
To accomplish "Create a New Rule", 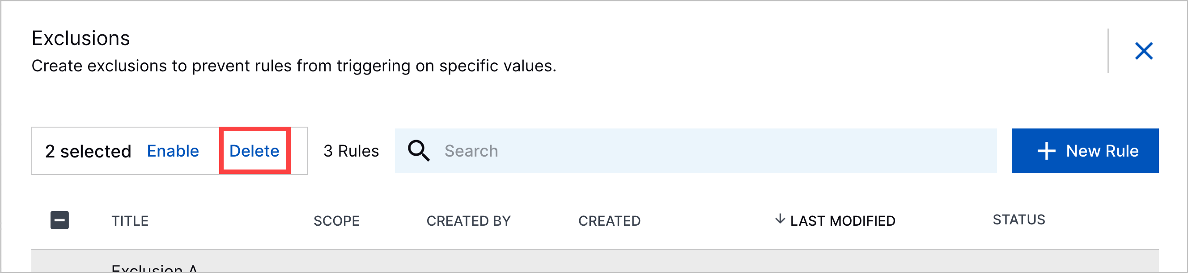I will (x=1085, y=151).
